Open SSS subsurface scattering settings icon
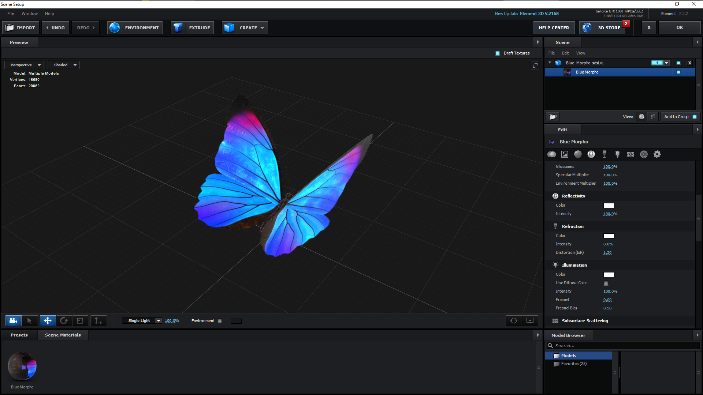The height and width of the screenshot is (395, 703). 631,154
